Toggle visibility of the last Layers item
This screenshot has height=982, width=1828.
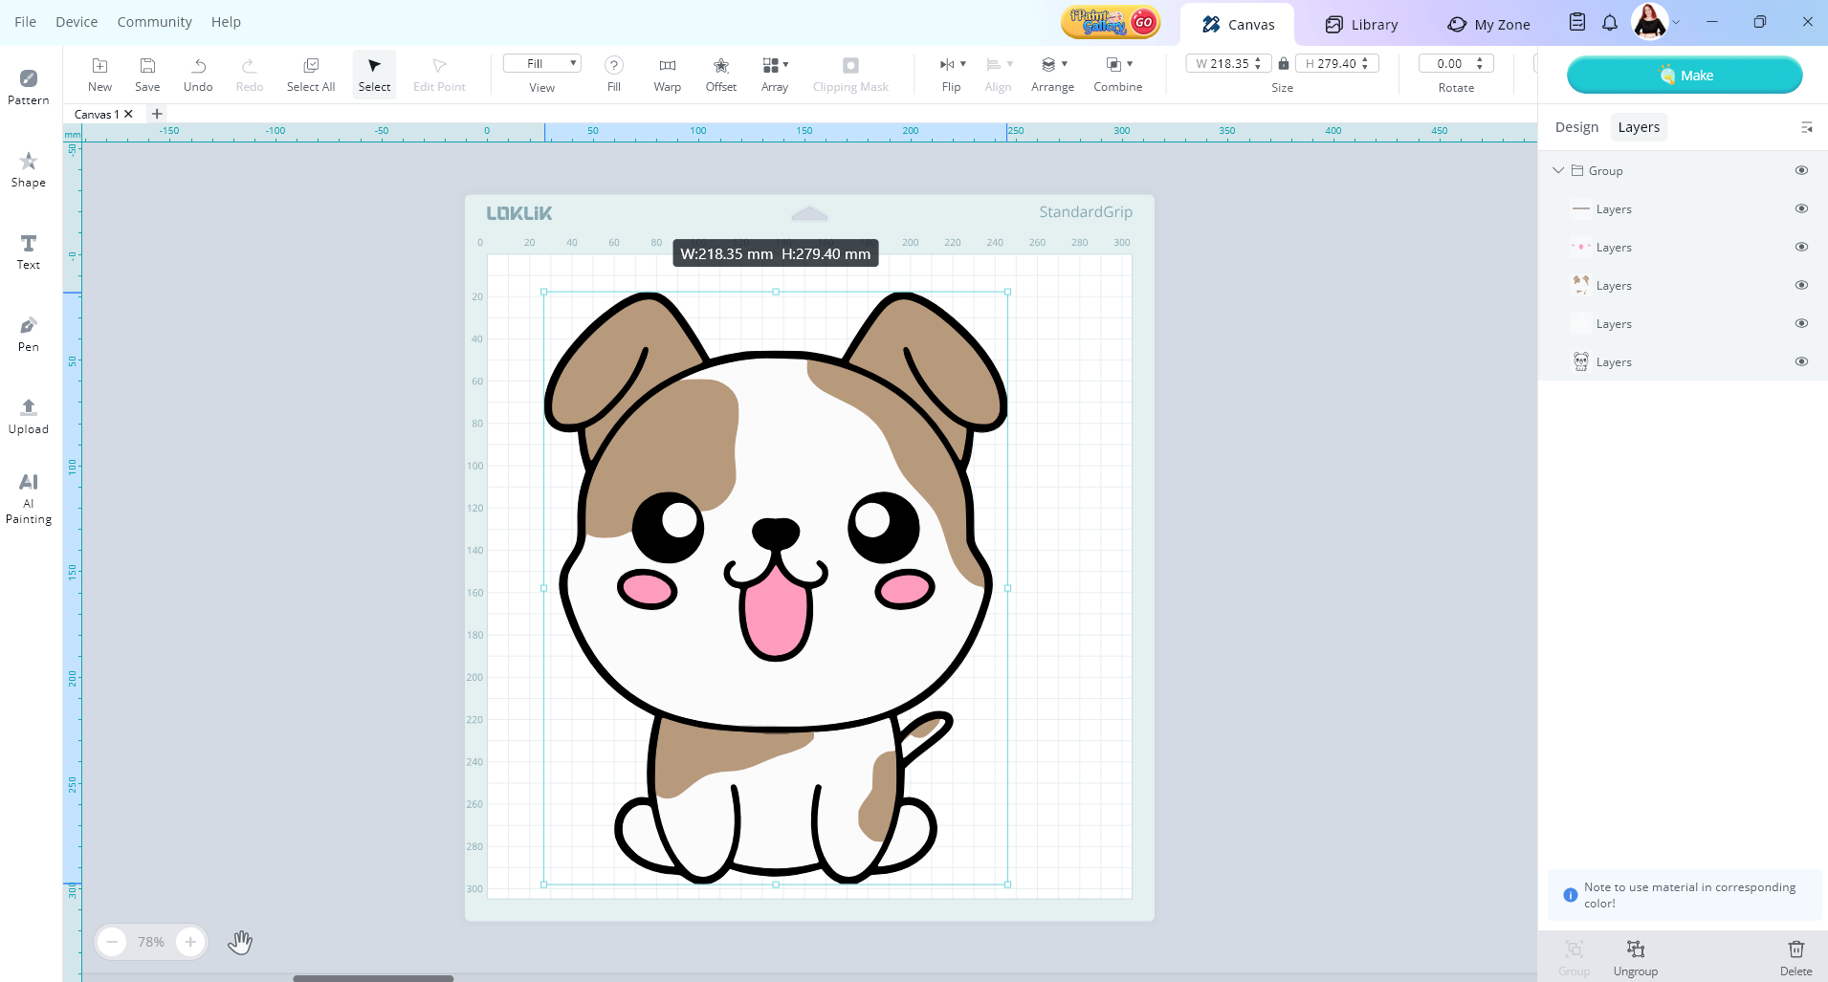pyautogui.click(x=1801, y=361)
